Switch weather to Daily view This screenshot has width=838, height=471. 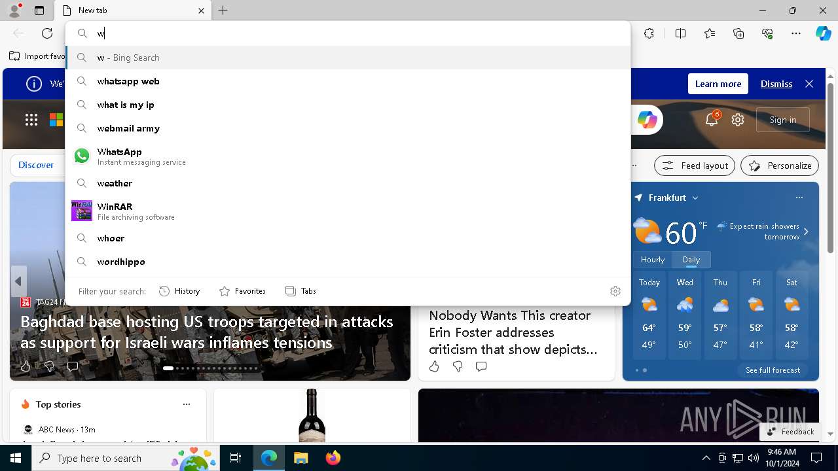[x=691, y=260]
